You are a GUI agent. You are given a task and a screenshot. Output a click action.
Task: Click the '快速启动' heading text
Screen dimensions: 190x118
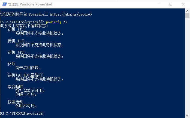(x=16, y=102)
